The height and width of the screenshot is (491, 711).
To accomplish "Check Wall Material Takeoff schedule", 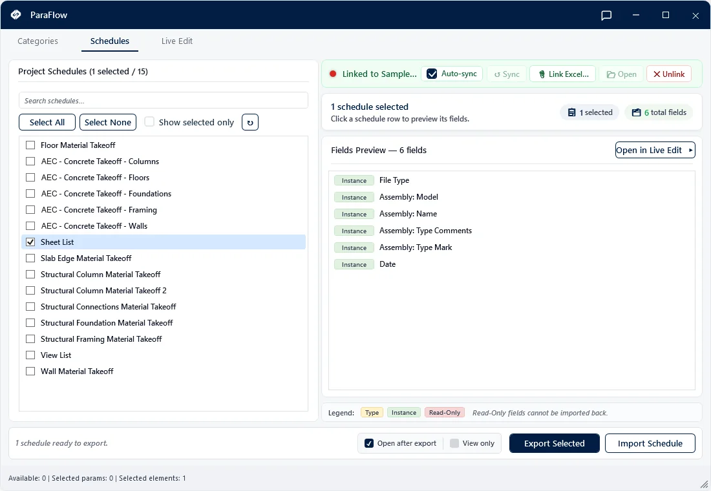I will tap(30, 371).
